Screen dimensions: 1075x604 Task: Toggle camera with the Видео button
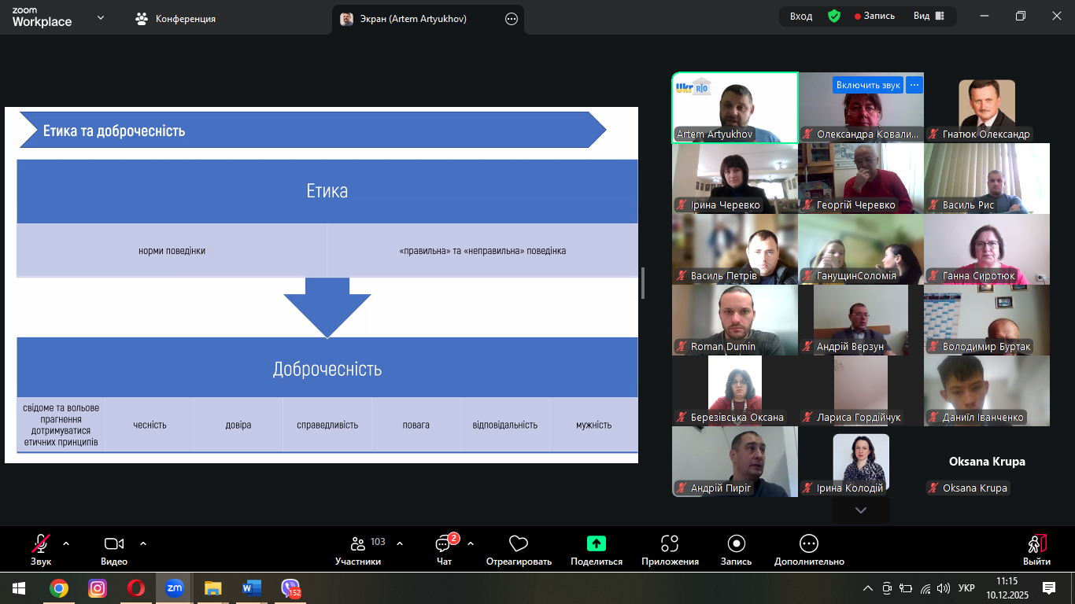tap(114, 543)
